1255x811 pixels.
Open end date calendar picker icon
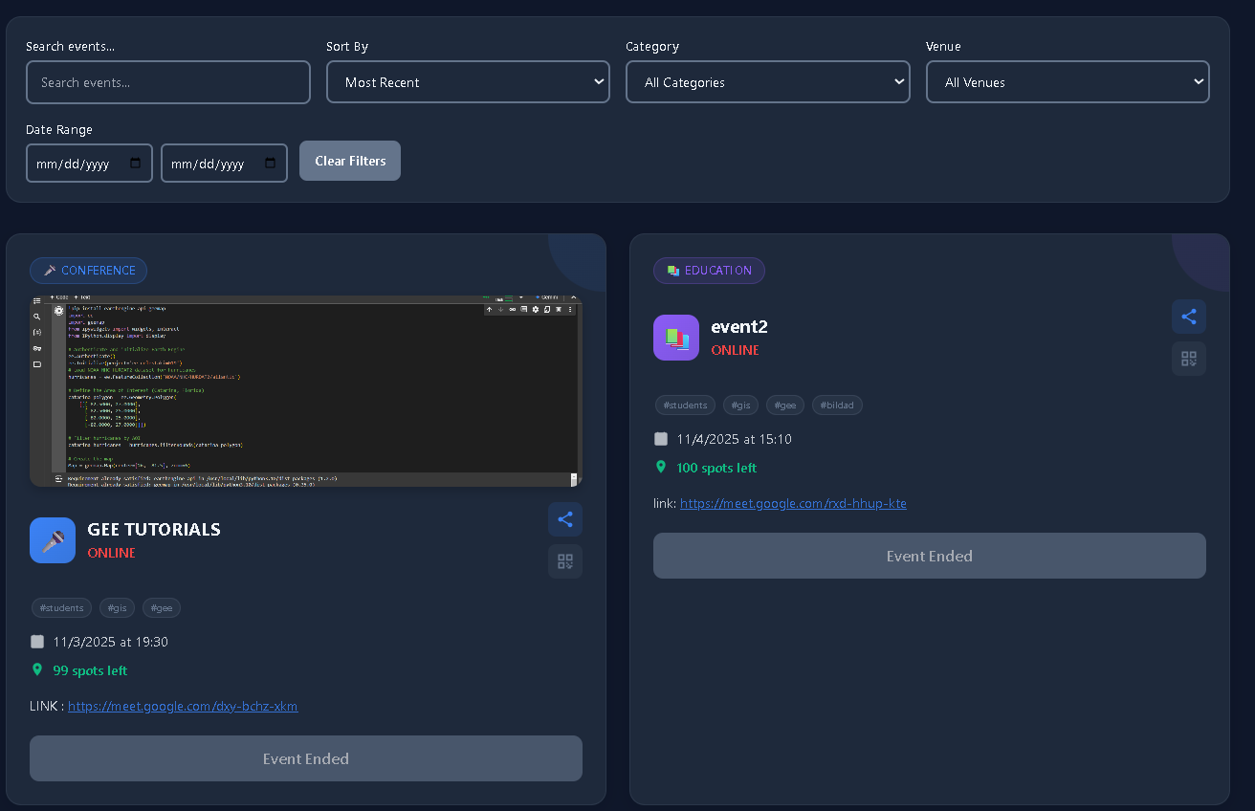[270, 164]
